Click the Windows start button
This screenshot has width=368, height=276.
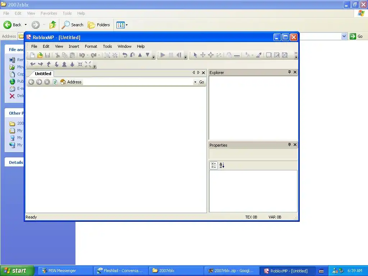click(17, 271)
